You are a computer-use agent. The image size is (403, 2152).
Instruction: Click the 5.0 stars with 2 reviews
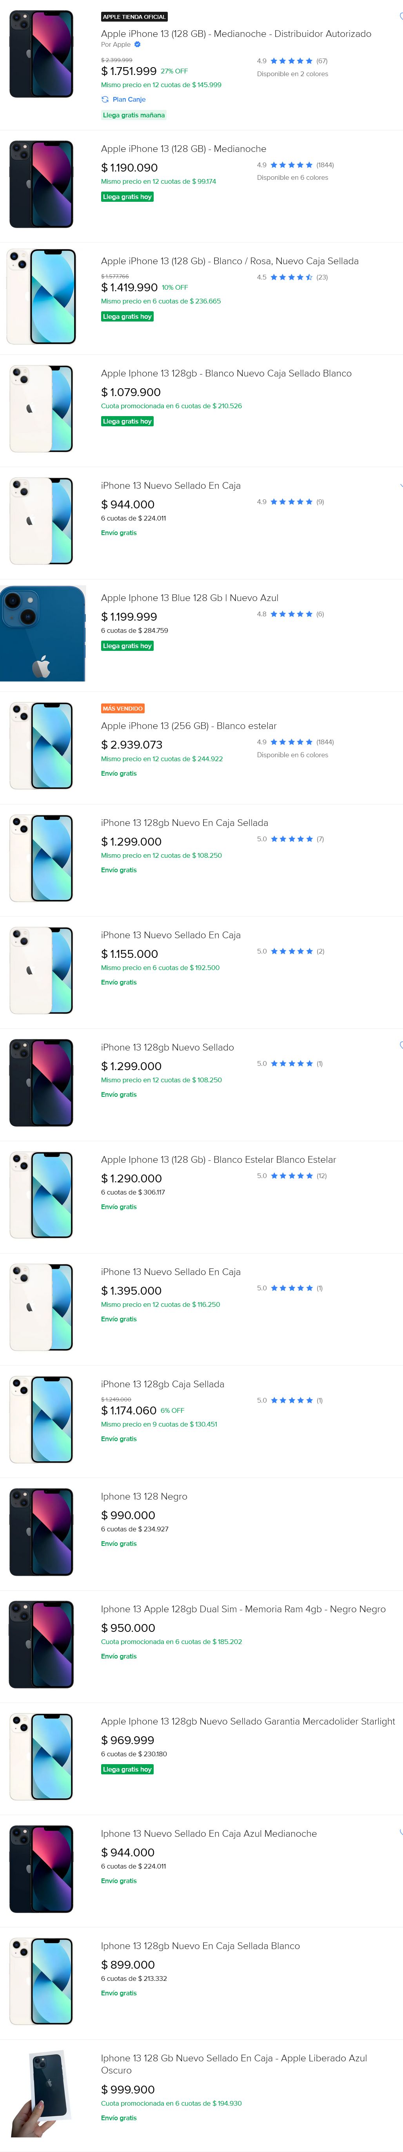pos(291,951)
